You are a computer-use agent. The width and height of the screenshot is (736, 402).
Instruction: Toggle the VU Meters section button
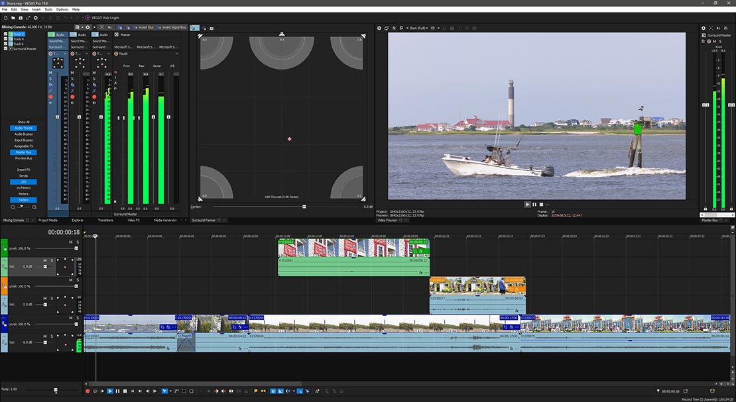click(23, 187)
